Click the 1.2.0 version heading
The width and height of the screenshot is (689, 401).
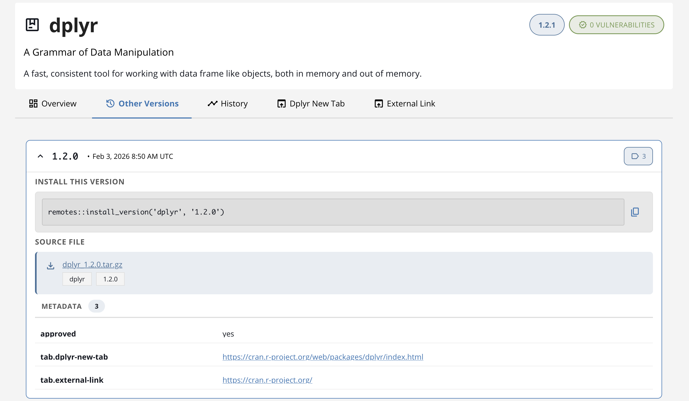click(65, 156)
